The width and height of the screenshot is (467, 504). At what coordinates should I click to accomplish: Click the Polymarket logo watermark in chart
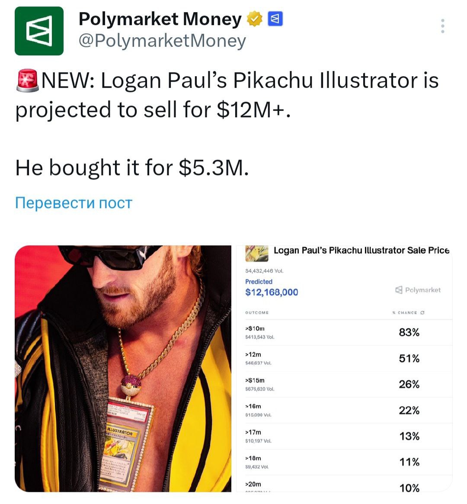(418, 290)
